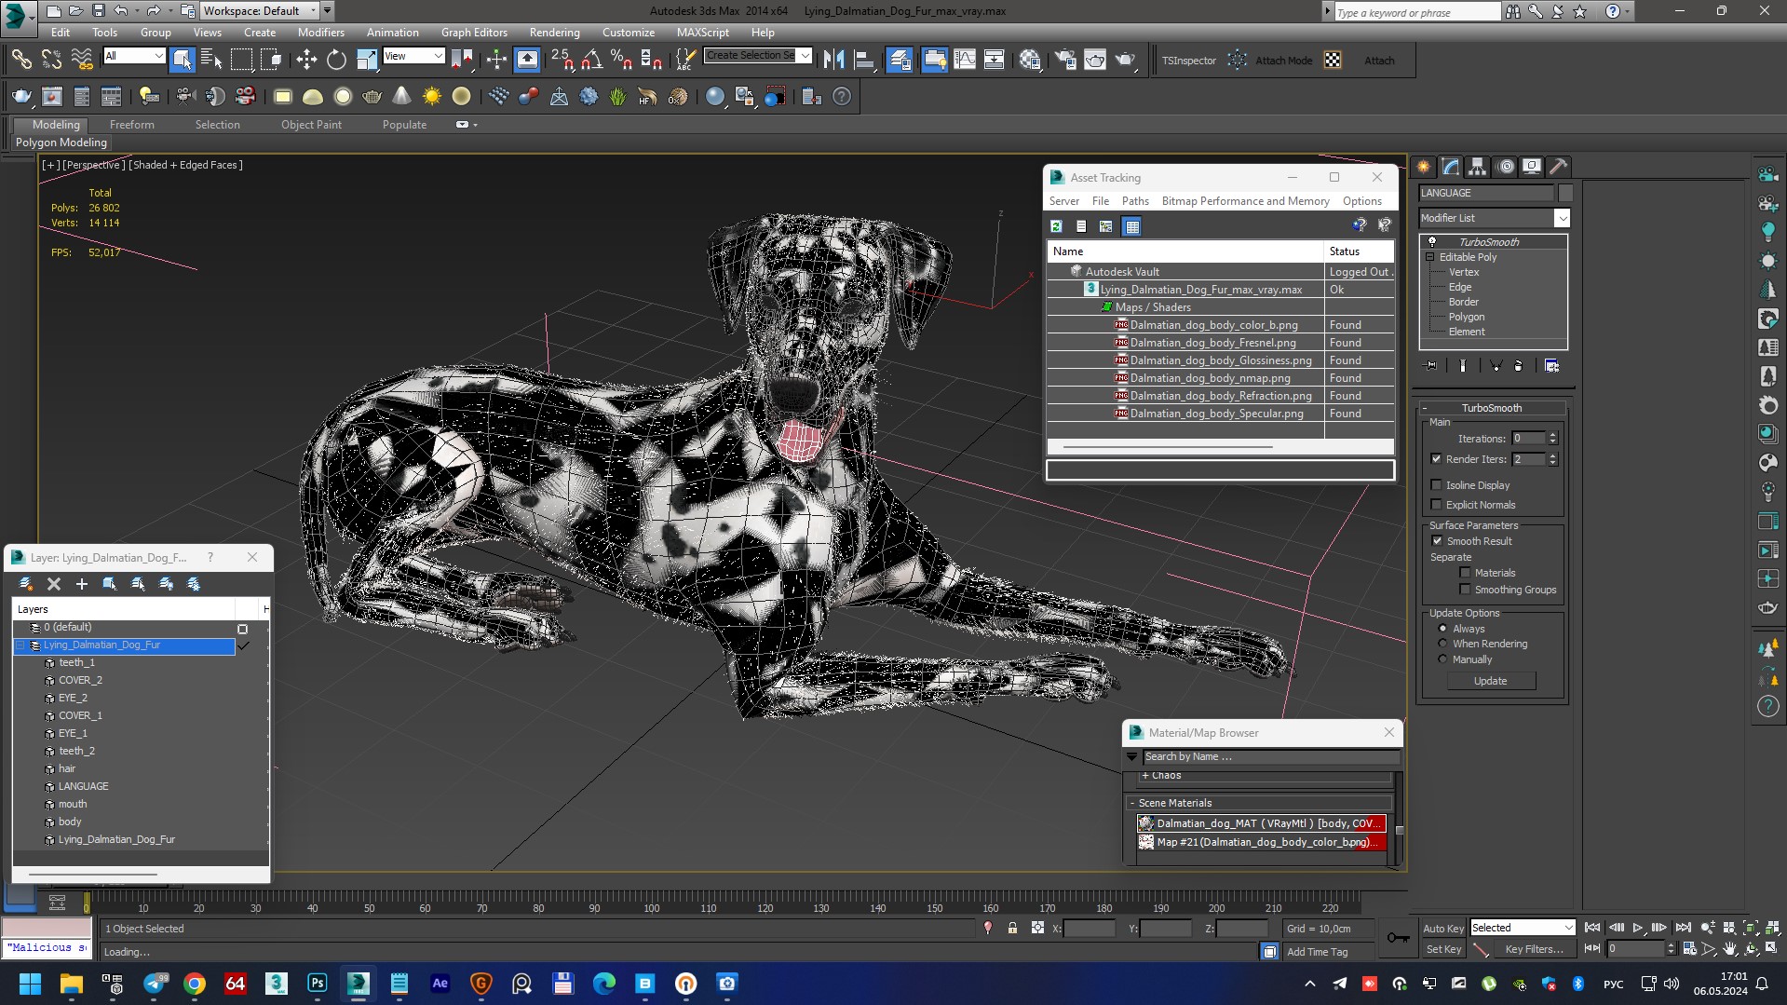1787x1005 pixels.
Task: Collapse the Editable Poly tree
Action: pos(1429,257)
